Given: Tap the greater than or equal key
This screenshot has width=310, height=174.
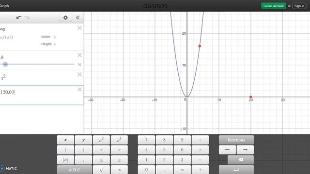Looking at the screenshot, I should pos(119,160).
